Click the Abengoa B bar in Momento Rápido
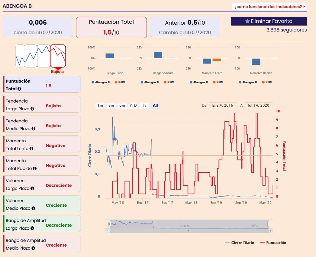Viewport: 316px width, 257px height. 256,62
